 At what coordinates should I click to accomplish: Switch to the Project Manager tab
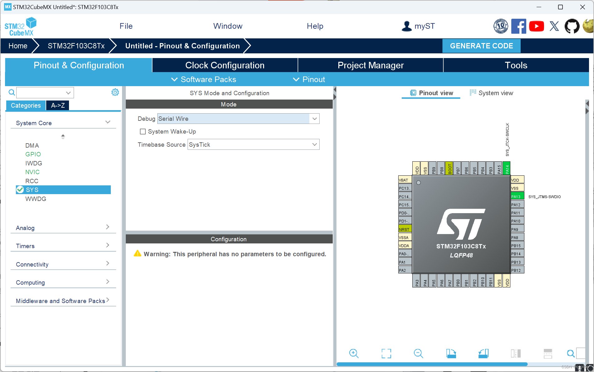371,65
